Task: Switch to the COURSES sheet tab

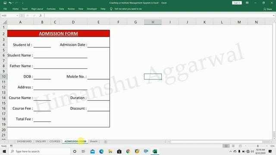Action: pos(55,141)
